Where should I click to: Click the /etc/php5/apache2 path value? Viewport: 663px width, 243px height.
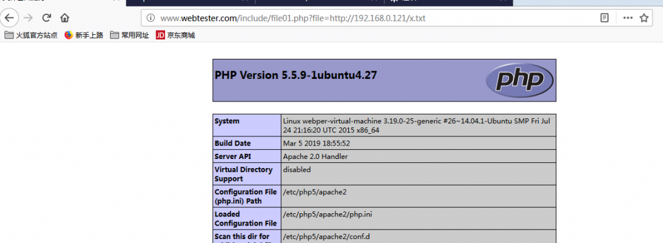[315, 192]
